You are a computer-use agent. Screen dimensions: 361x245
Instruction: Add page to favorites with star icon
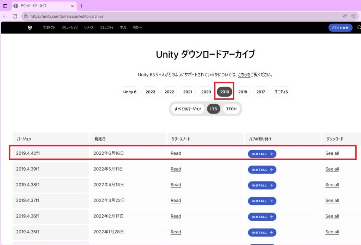(x=353, y=16)
